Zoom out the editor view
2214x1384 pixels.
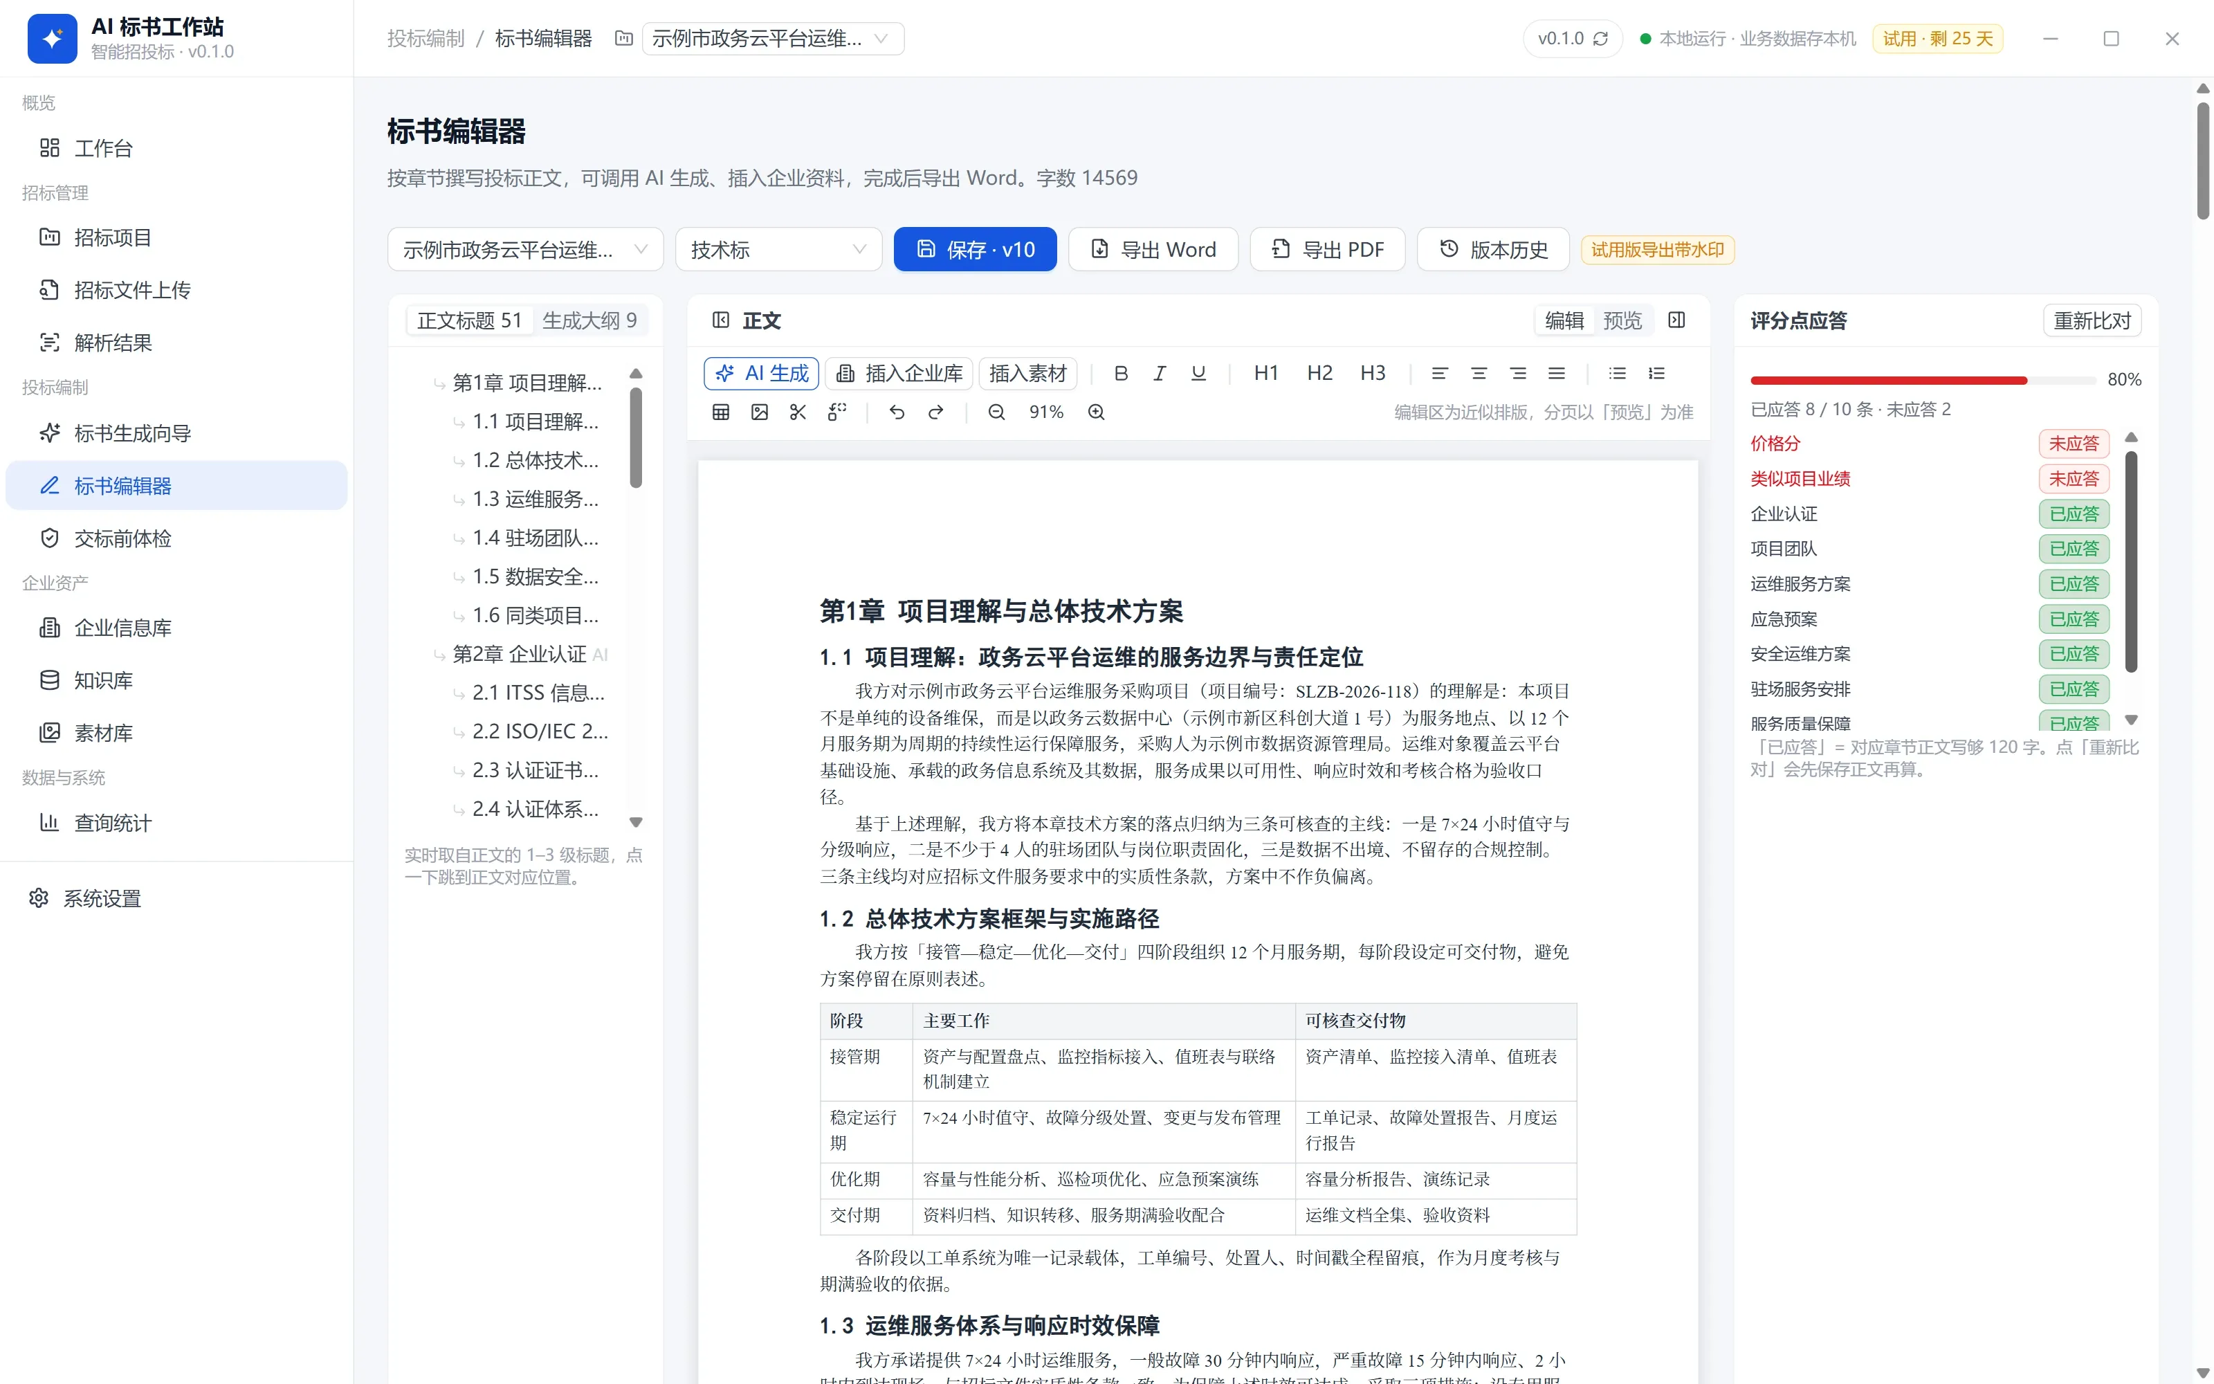pyautogui.click(x=996, y=412)
